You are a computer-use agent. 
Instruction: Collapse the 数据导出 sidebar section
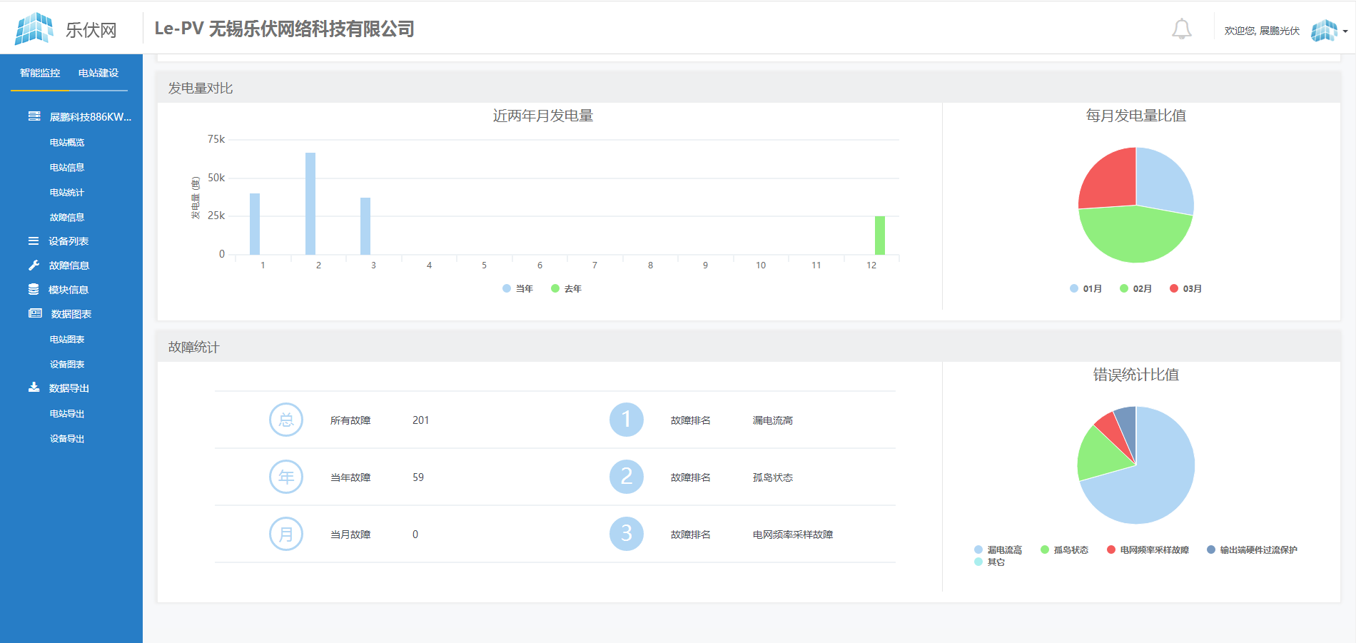point(69,388)
